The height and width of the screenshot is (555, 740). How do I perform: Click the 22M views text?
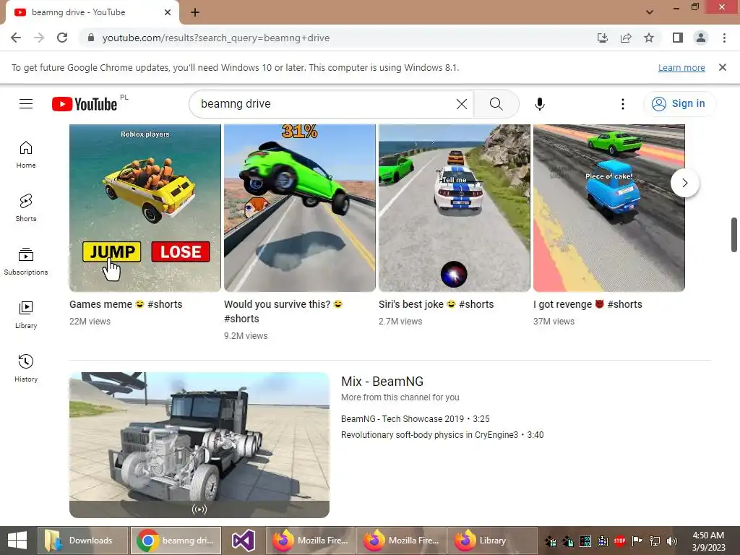point(90,322)
